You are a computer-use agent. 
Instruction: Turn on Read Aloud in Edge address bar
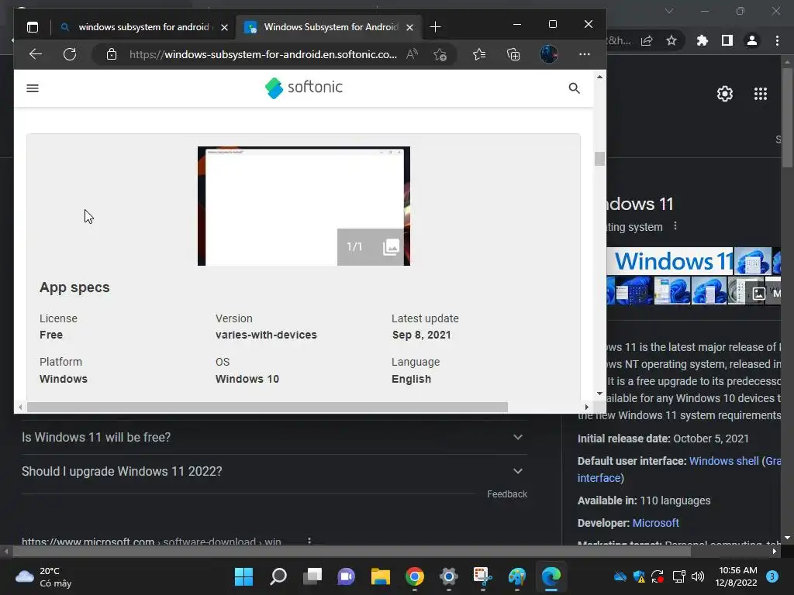tap(413, 54)
